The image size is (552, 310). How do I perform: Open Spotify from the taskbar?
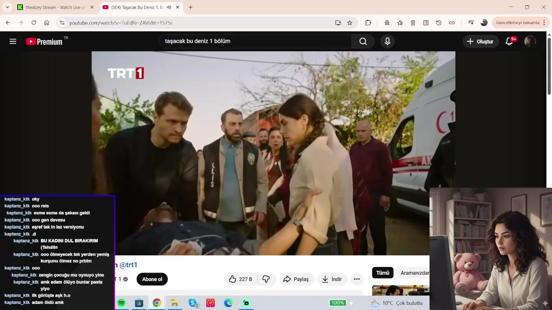click(121, 303)
